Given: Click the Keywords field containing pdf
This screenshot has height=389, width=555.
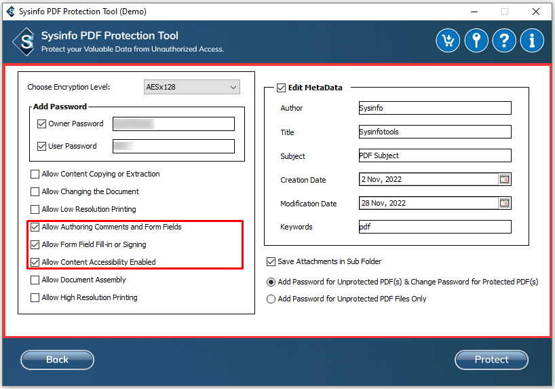Looking at the screenshot, I should click(435, 227).
